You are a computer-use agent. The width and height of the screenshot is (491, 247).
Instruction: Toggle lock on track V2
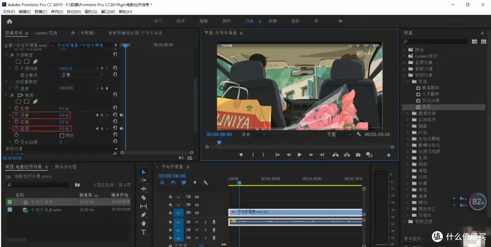(x=170, y=205)
